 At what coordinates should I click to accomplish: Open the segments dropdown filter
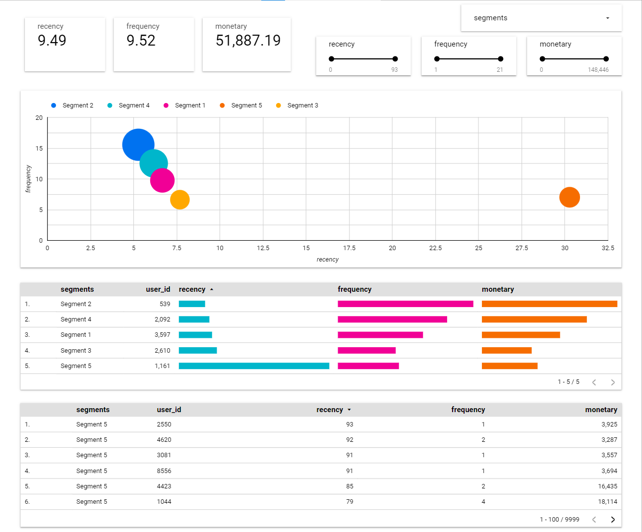click(x=541, y=18)
